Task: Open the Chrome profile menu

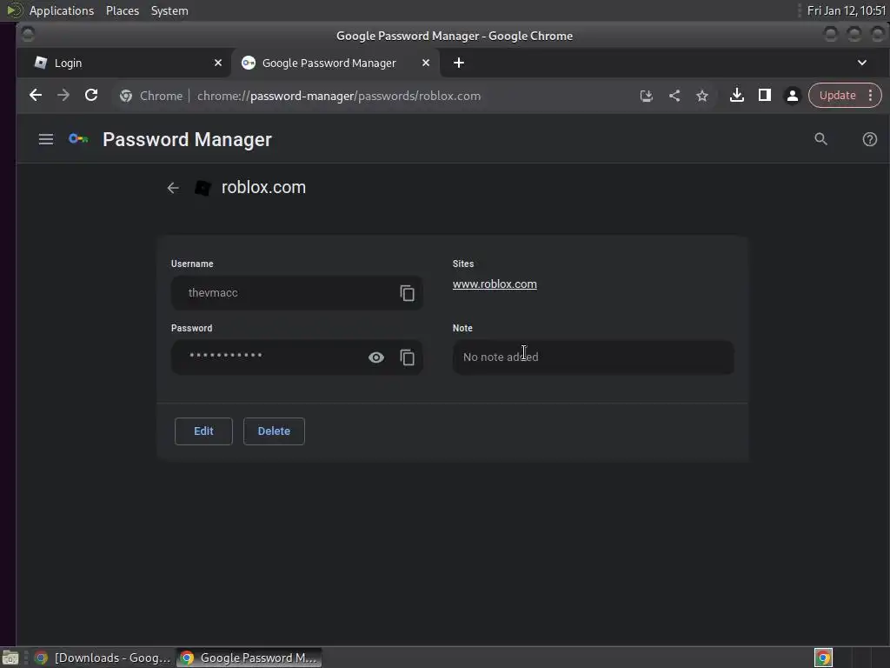Action: click(x=793, y=96)
